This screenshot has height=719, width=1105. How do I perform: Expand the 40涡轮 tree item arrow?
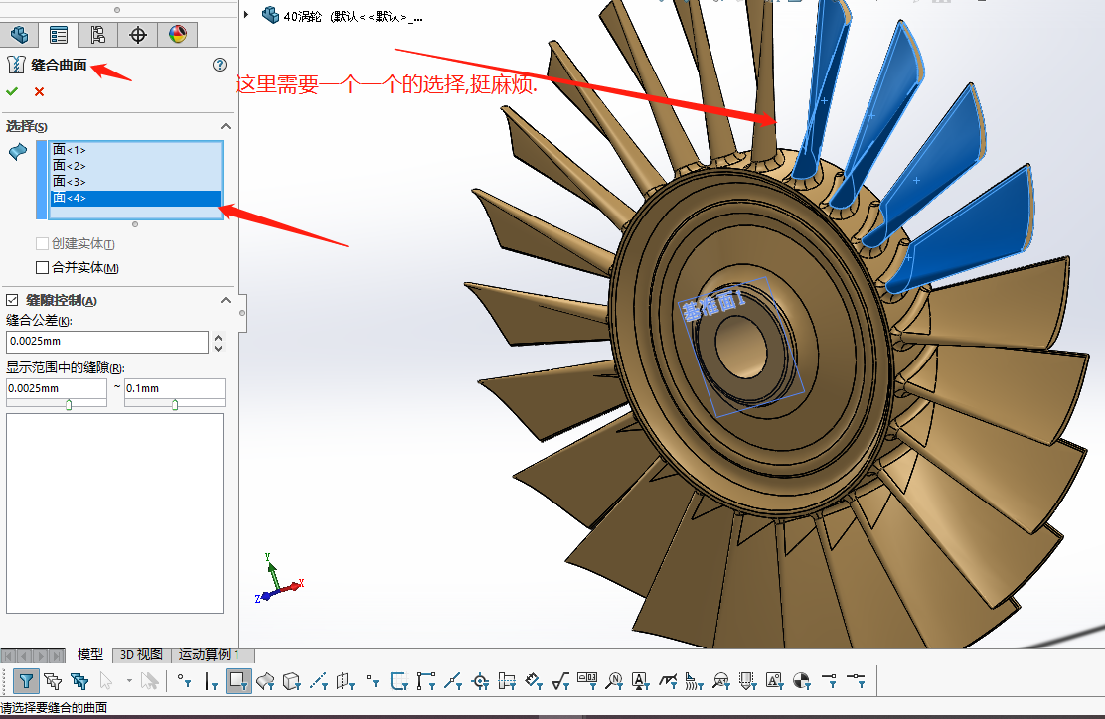click(248, 14)
